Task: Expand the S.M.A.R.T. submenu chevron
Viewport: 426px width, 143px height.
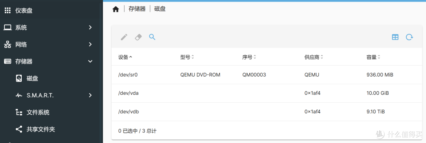Action: click(90, 96)
